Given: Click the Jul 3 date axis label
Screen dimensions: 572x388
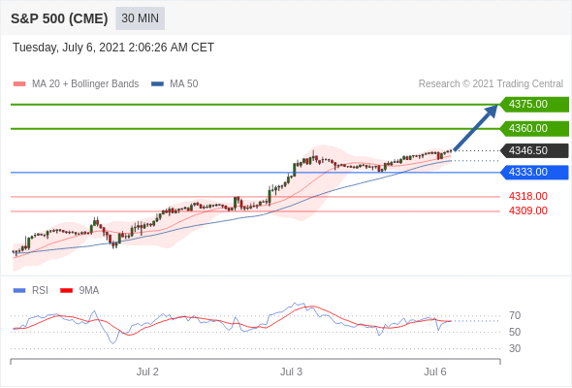Looking at the screenshot, I should click(291, 372).
